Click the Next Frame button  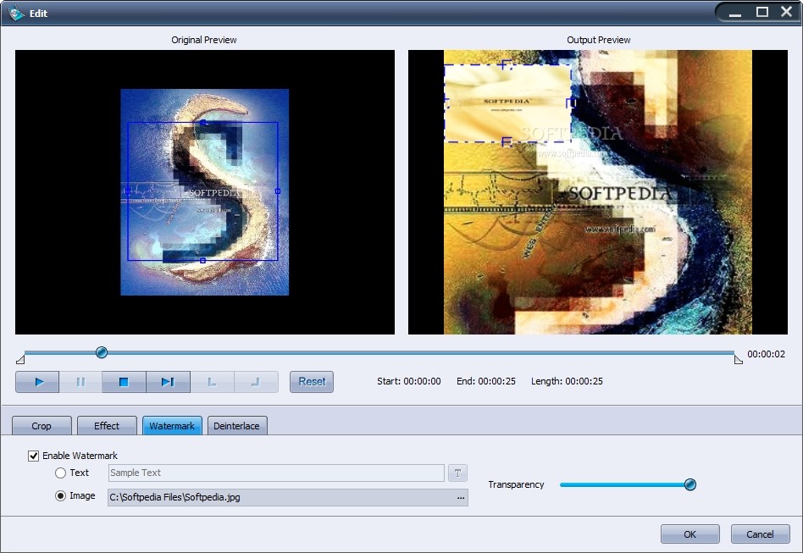168,382
